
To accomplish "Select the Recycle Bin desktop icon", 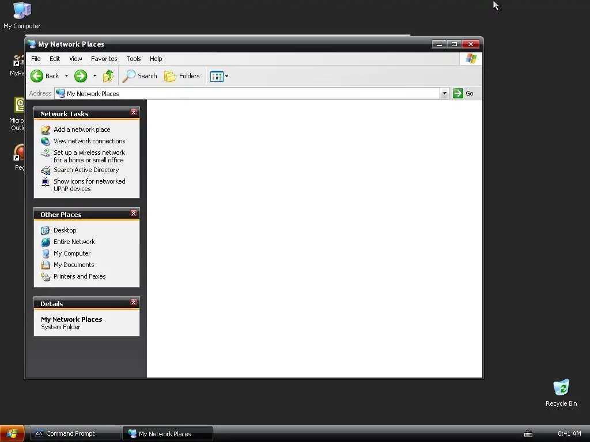I will pos(561,393).
